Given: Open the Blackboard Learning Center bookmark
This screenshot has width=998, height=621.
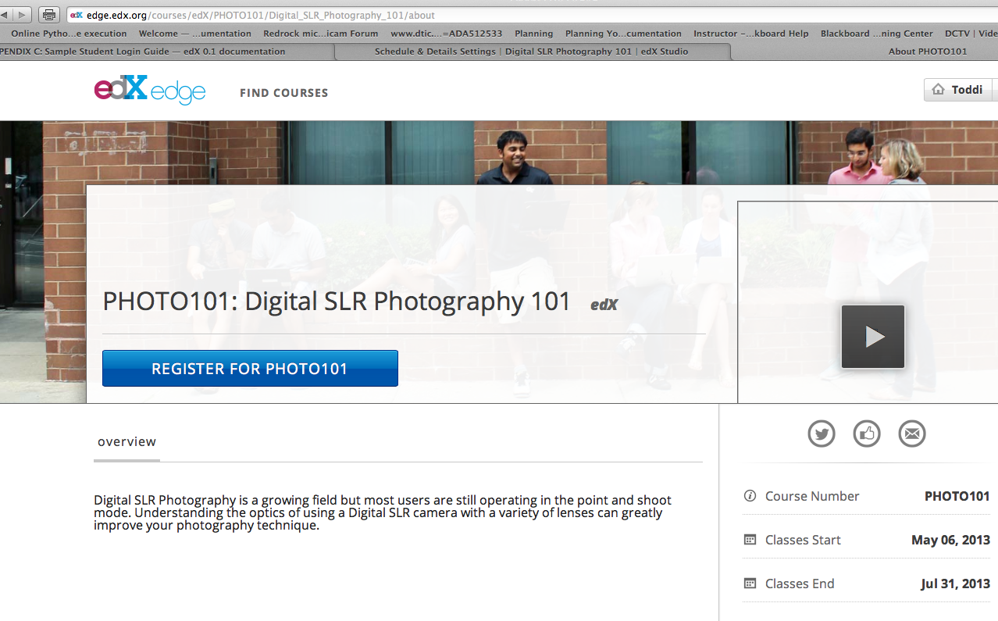Looking at the screenshot, I should pos(876,34).
